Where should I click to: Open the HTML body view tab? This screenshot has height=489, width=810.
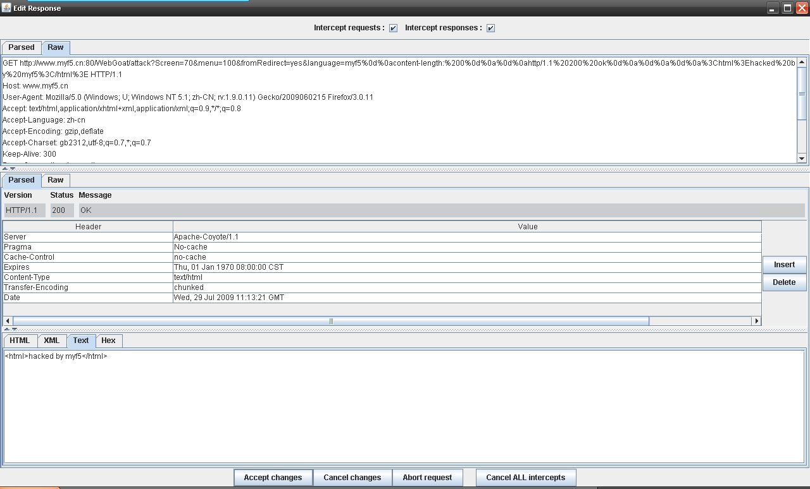click(20, 341)
